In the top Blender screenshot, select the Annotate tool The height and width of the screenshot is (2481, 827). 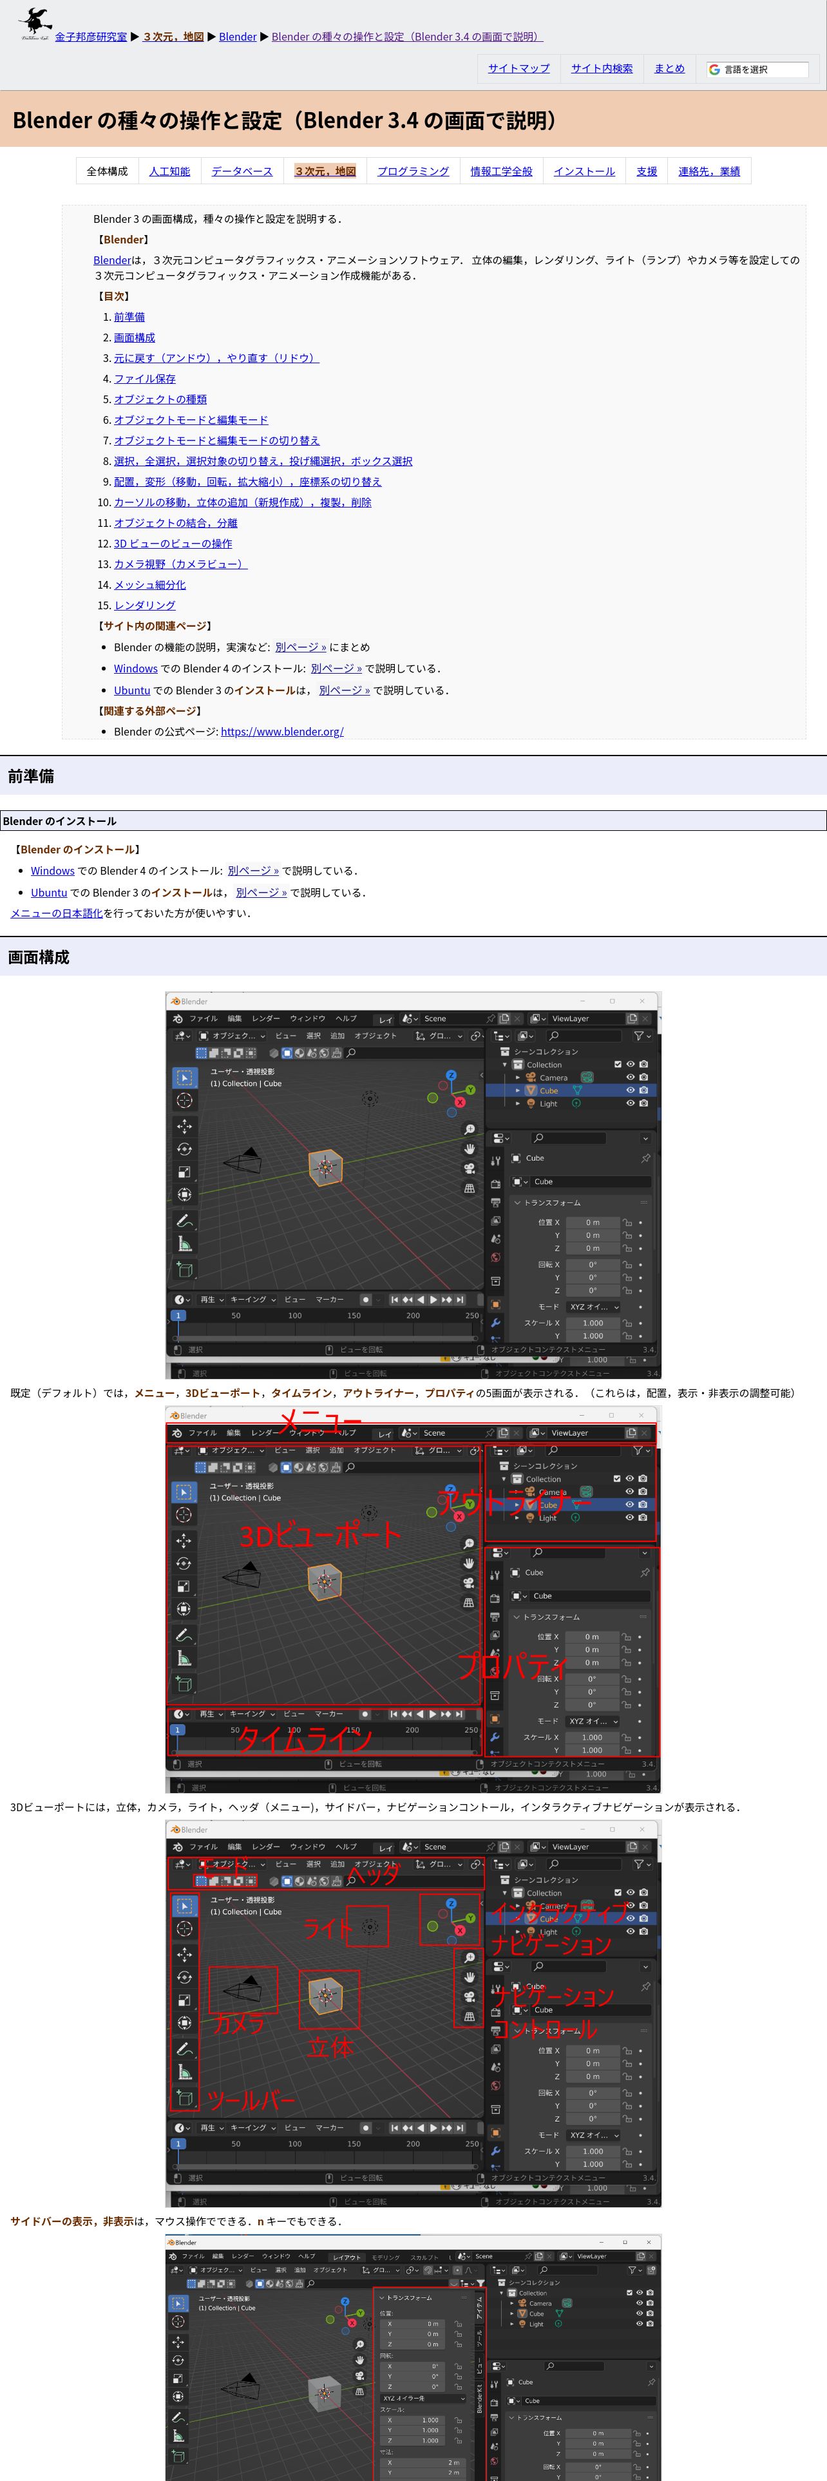point(185,1221)
